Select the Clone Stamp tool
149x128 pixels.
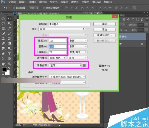point(3,39)
